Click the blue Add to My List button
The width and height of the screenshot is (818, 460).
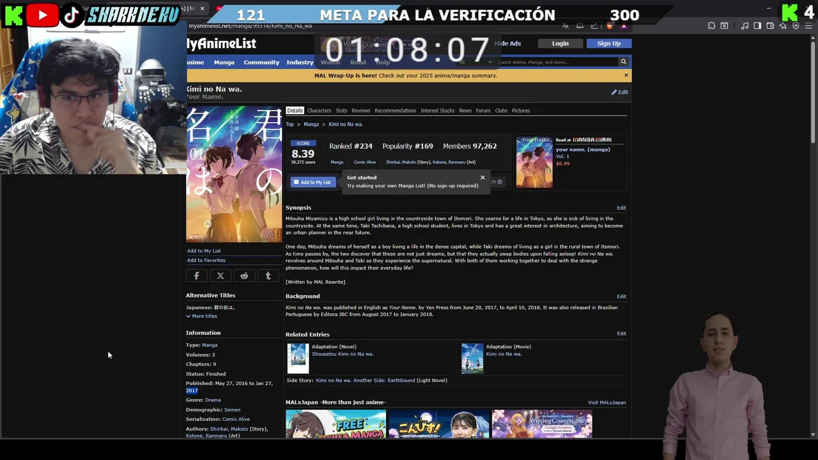pyautogui.click(x=313, y=182)
